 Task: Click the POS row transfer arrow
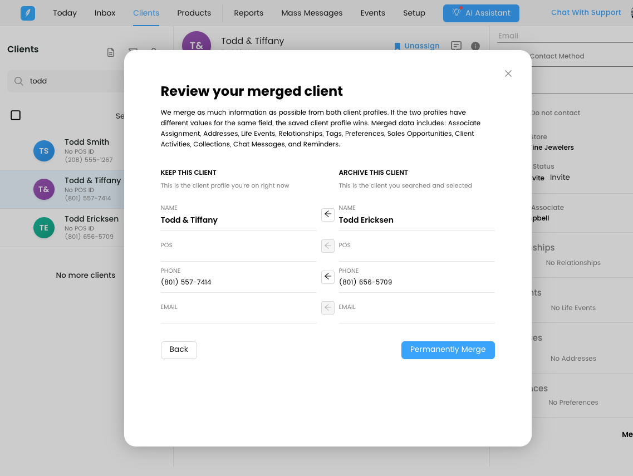328,246
